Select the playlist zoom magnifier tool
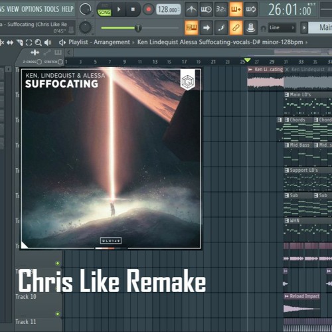Screen dimensions: 332x332 click(x=39, y=42)
